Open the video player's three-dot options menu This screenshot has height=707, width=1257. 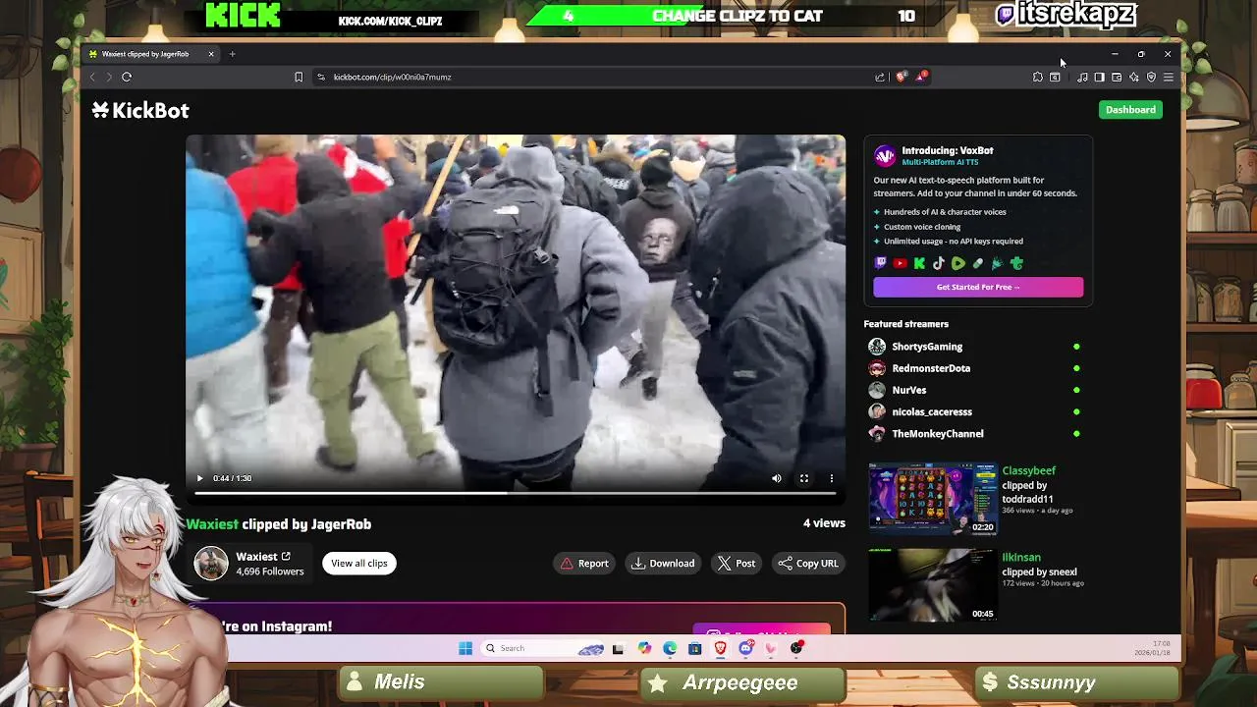[x=832, y=478]
